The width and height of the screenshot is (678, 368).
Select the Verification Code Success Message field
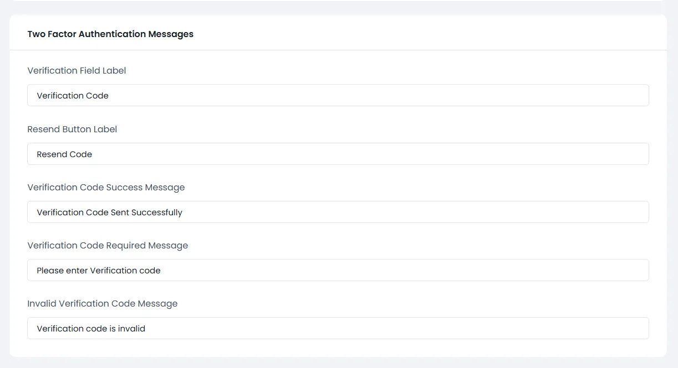[x=338, y=212]
